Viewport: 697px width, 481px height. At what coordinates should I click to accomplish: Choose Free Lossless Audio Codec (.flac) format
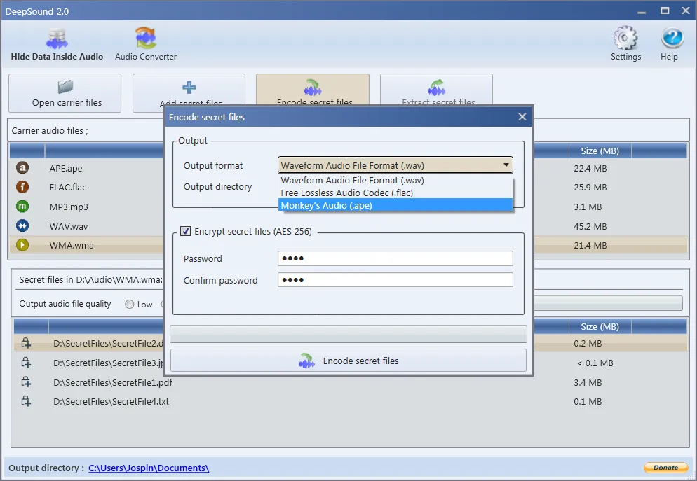tap(395, 193)
